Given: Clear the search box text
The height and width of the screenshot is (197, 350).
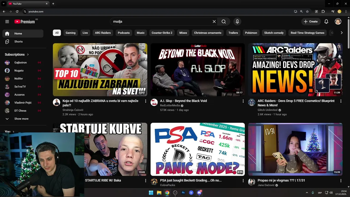Looking at the screenshot, I should pos(214,22).
